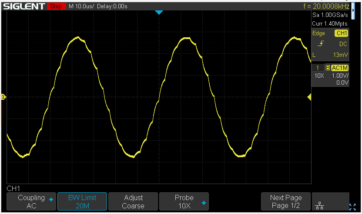Click the blue trigger position marker at top
The height and width of the screenshot is (214, 362).
click(159, 13)
